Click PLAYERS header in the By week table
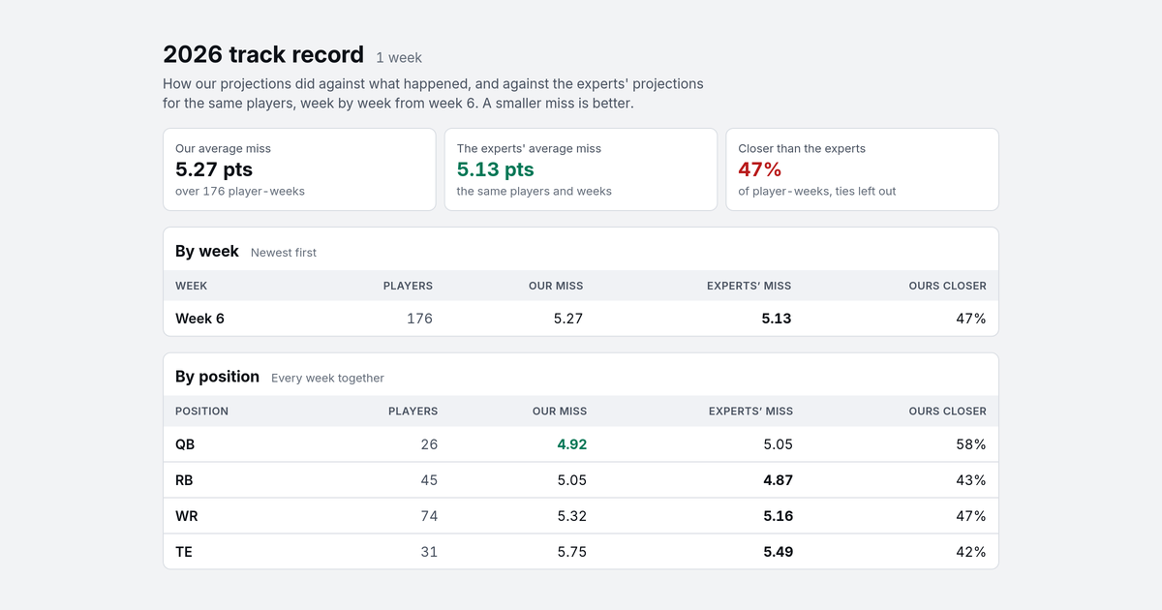 point(408,286)
